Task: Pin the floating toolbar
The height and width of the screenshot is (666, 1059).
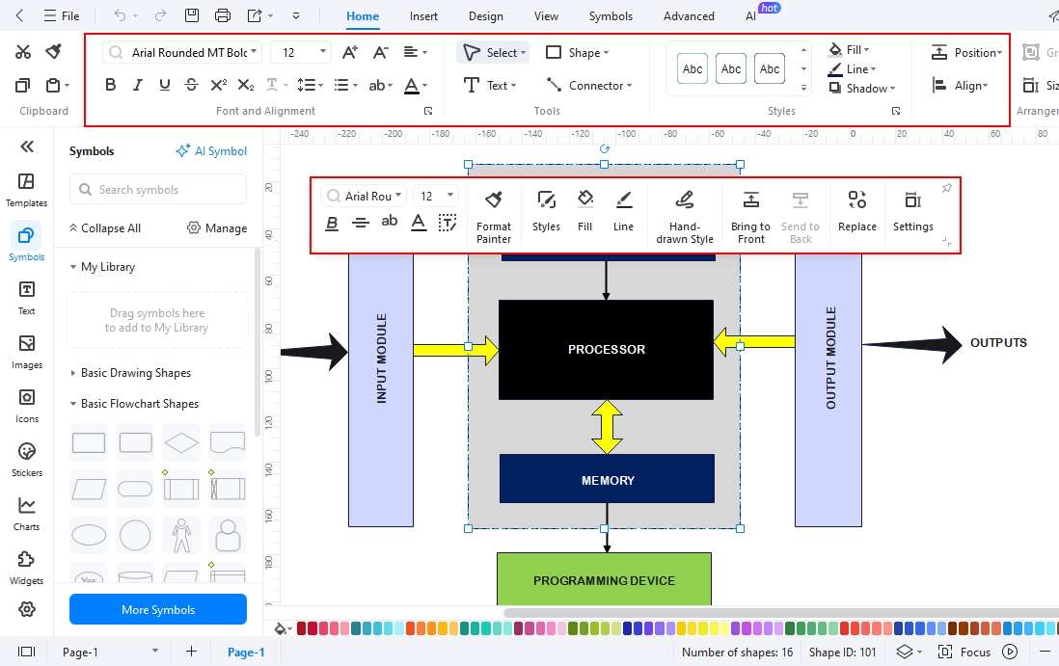Action: 947,188
